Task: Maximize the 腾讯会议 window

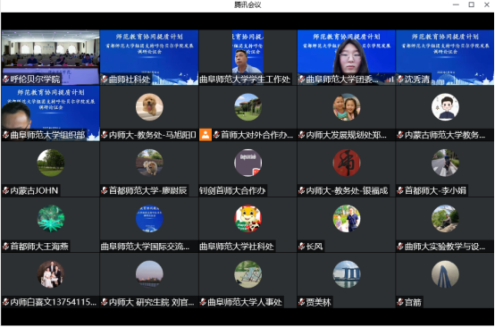Action: [x=472, y=4]
